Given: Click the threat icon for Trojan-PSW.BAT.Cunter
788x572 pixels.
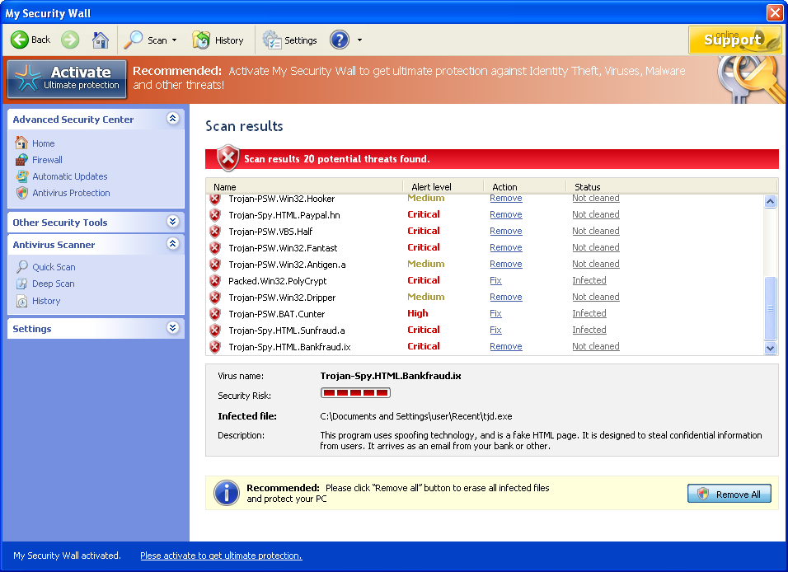Looking at the screenshot, I should click(x=215, y=314).
